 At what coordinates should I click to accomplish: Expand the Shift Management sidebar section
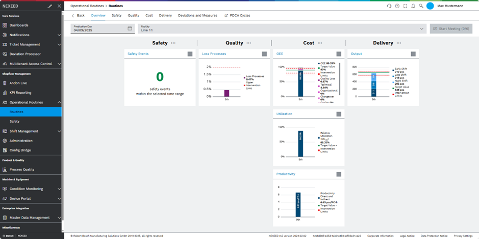point(59,131)
